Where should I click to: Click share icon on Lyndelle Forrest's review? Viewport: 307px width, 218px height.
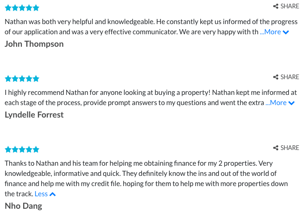click(x=275, y=77)
